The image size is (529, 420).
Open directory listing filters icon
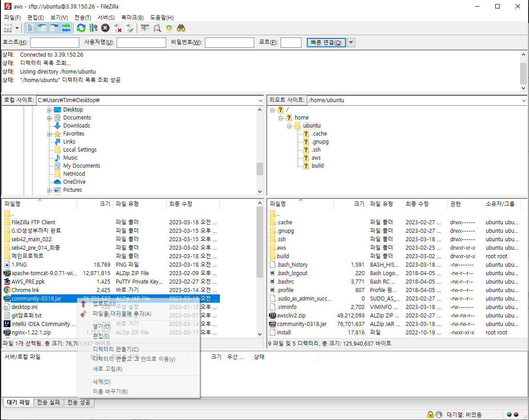pyautogui.click(x=145, y=28)
